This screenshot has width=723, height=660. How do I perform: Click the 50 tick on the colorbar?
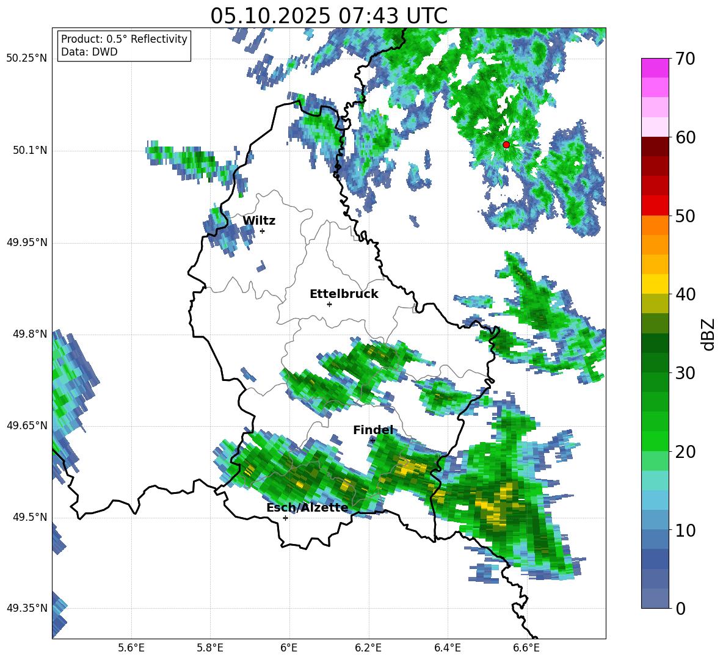pyautogui.click(x=685, y=216)
